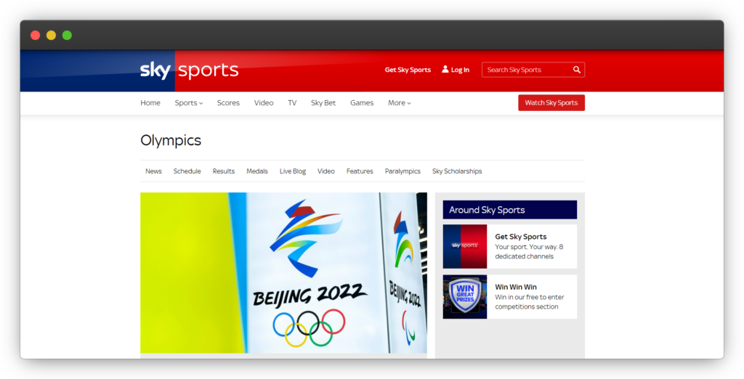This screenshot has width=744, height=379.
Task: Open the Games section
Action: pyautogui.click(x=362, y=103)
